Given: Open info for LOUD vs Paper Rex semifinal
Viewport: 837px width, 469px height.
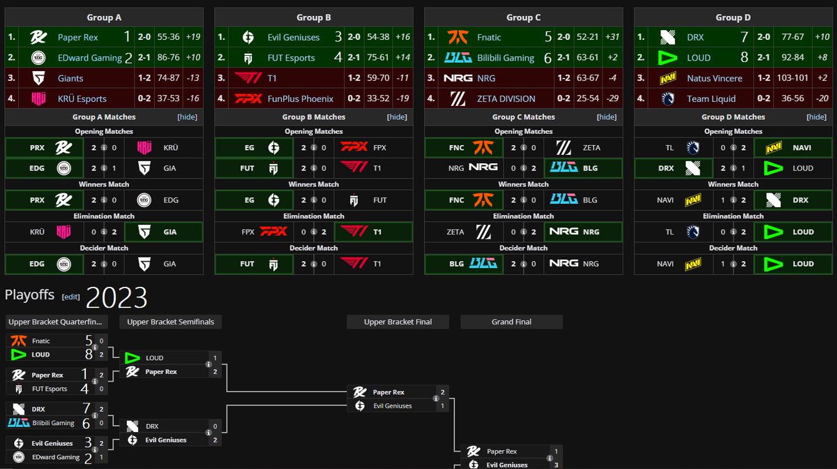Looking at the screenshot, I should click(208, 365).
